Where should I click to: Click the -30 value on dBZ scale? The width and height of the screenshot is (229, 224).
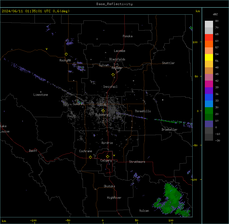tap(218, 140)
